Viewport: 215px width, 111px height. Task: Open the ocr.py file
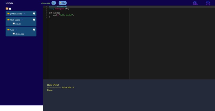coord(18,24)
